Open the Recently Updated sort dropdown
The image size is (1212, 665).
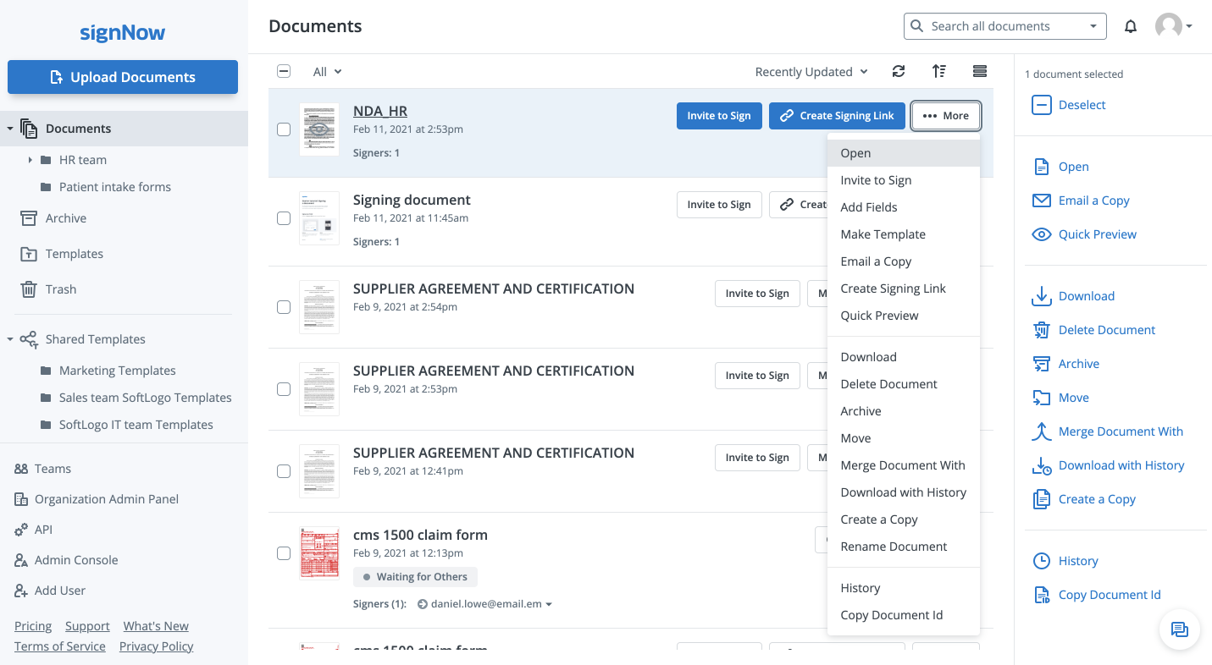811,72
